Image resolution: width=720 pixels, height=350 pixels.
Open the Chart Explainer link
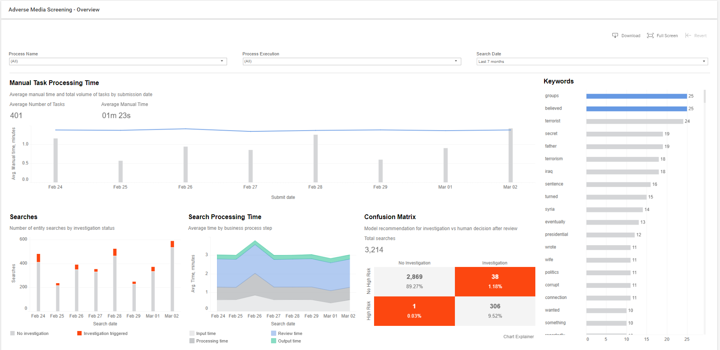coord(518,337)
